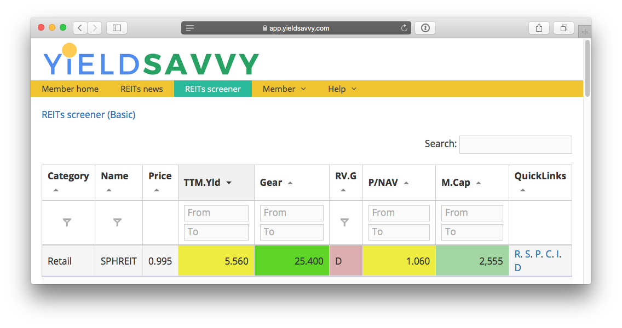Click the Safari share icon

pyautogui.click(x=539, y=28)
